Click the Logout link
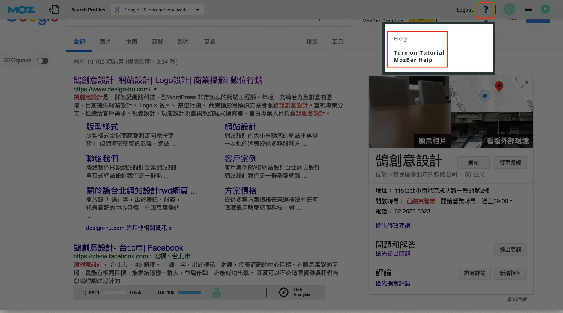563x313 pixels. coord(465,10)
